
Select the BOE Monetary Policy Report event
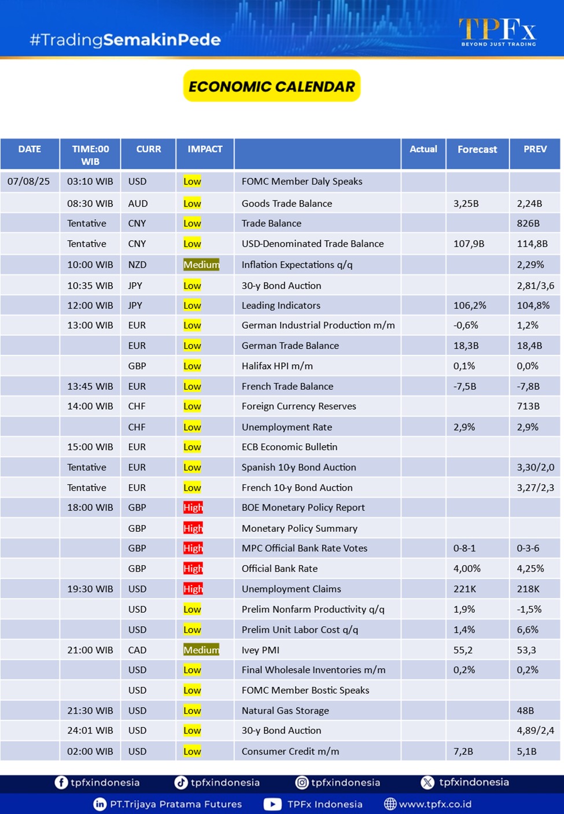[x=303, y=508]
